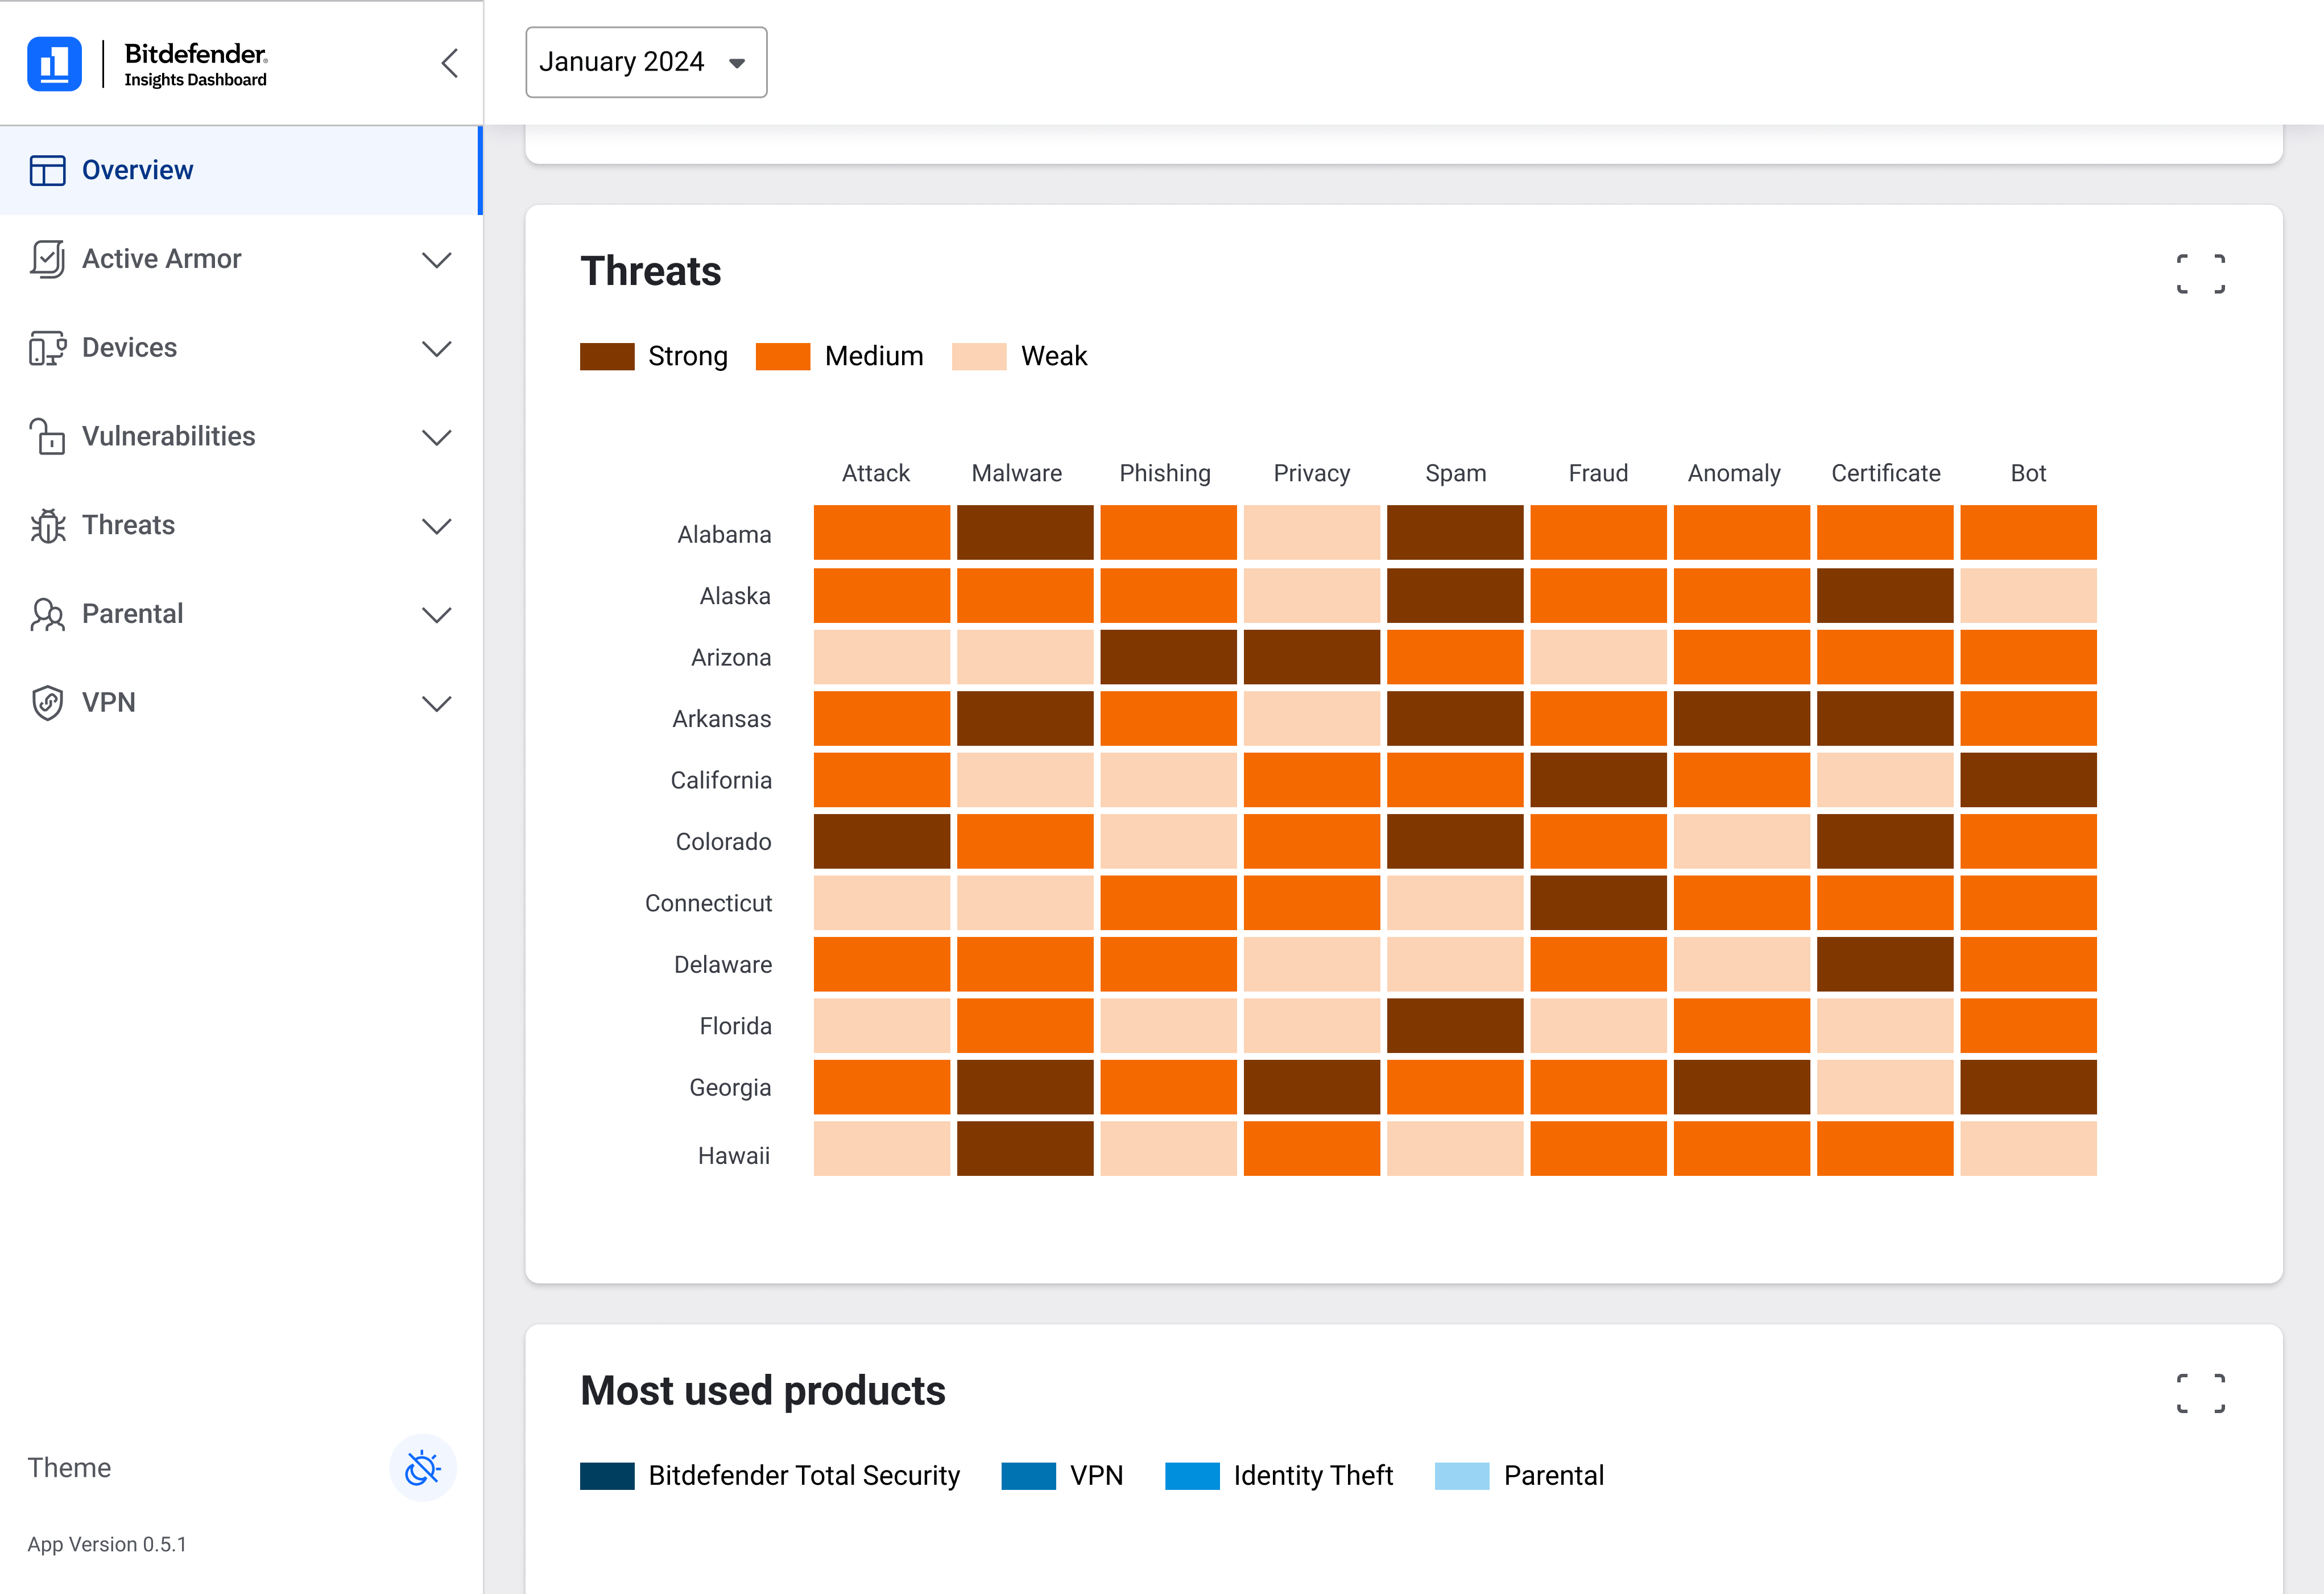Click the Parental people icon
This screenshot has height=1594, width=2324.
(47, 614)
